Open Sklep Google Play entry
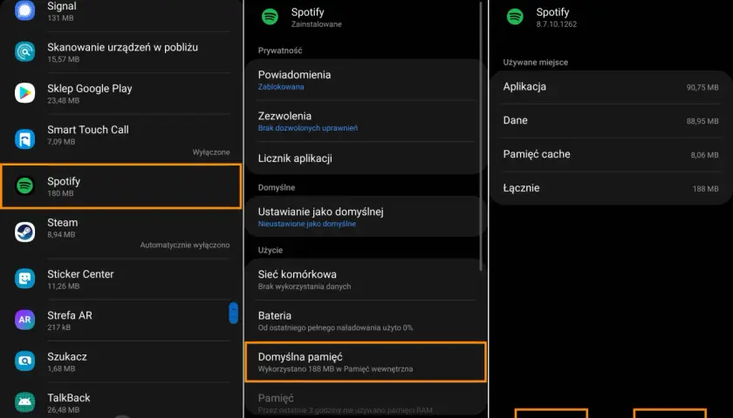The width and height of the screenshot is (733, 418). (121, 93)
